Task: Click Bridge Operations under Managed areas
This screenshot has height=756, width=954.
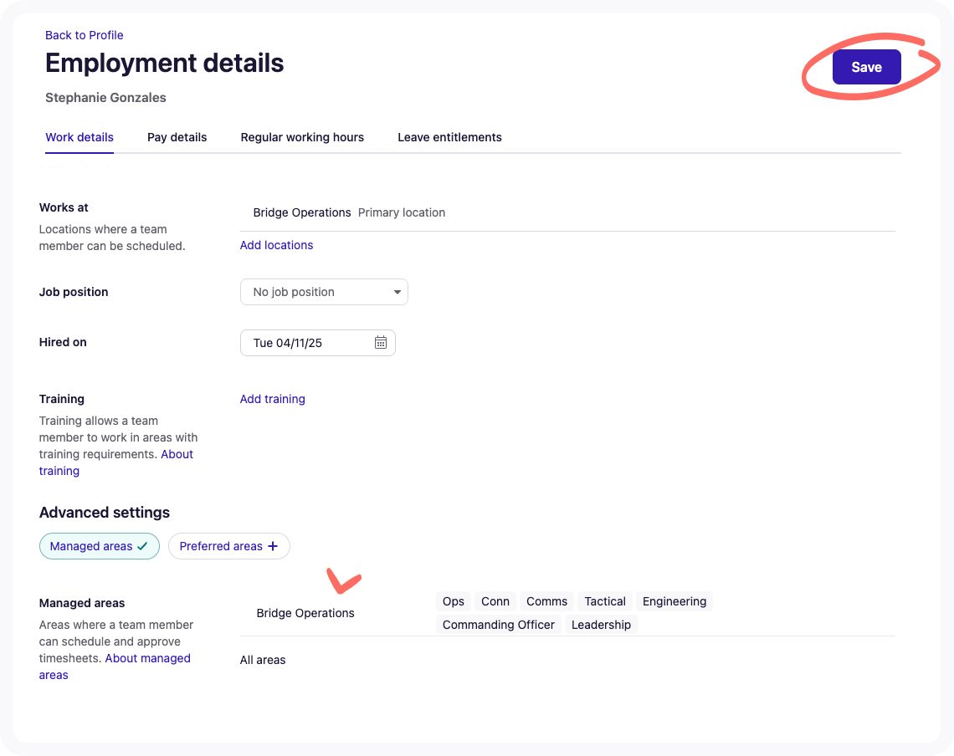Action: coord(305,613)
